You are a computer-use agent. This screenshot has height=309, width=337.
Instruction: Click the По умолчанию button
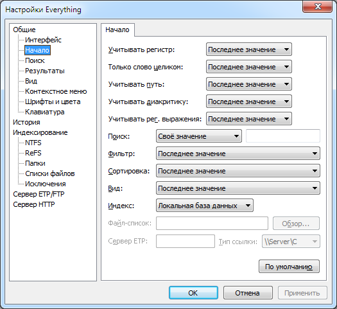pos(289,267)
